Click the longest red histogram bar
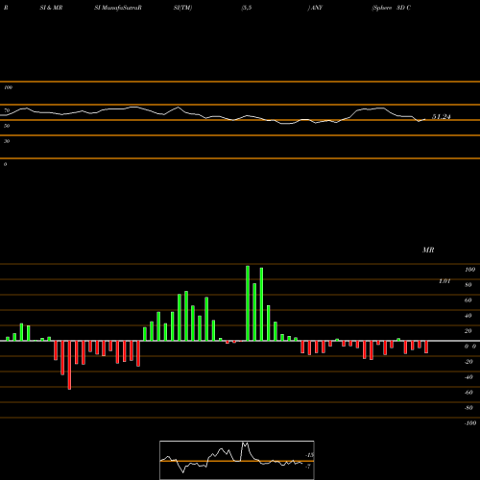 [x=69, y=365]
